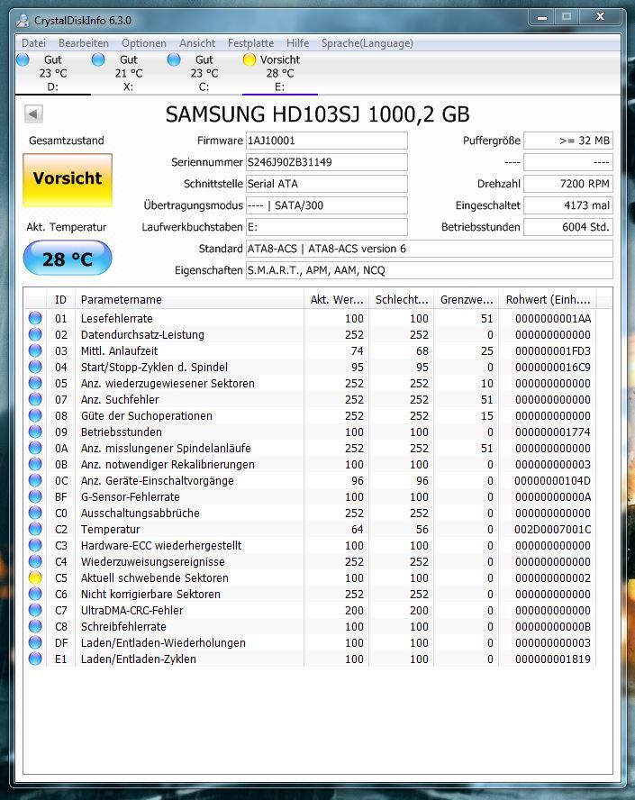Click the Drehzahl field 7200 RPM
Viewport: 635px width, 800px height.
pos(568,184)
